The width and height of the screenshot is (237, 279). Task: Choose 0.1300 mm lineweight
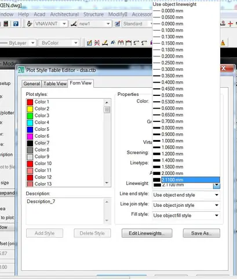[186, 37]
